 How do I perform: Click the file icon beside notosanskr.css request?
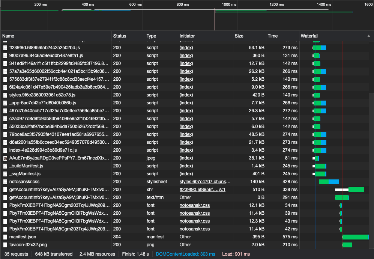click(5, 182)
